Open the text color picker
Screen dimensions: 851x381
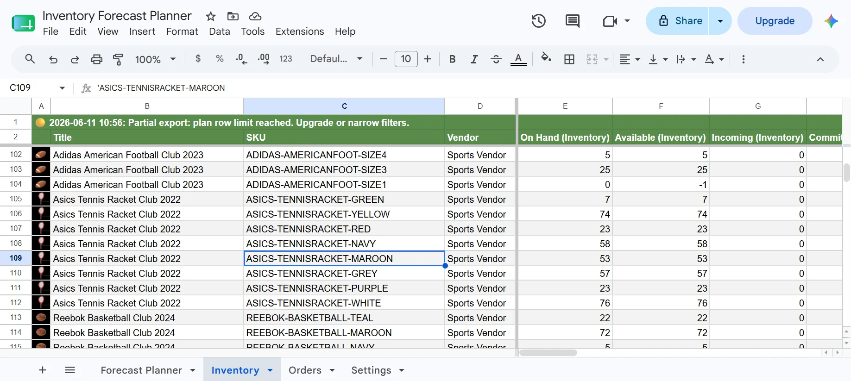518,59
